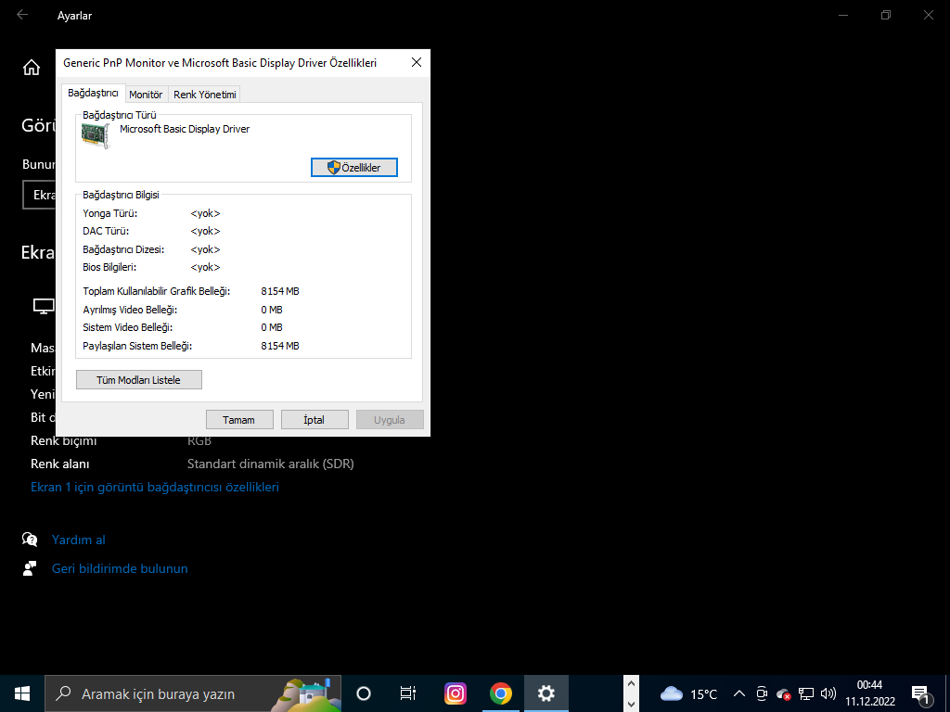This screenshot has height=712, width=950.
Task: Click the taskbar search box
Action: click(x=193, y=693)
